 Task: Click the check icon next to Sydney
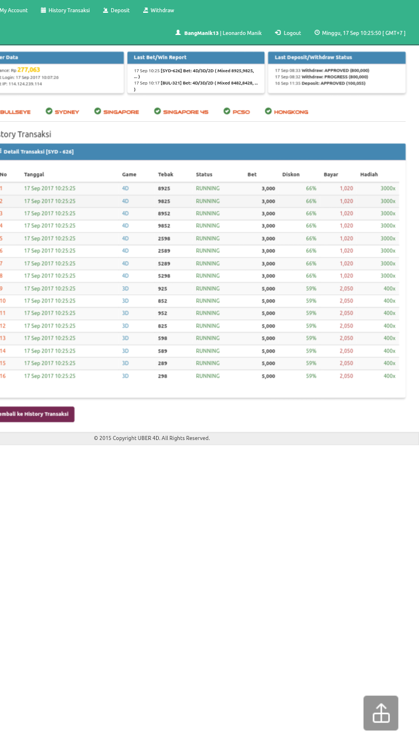point(49,111)
